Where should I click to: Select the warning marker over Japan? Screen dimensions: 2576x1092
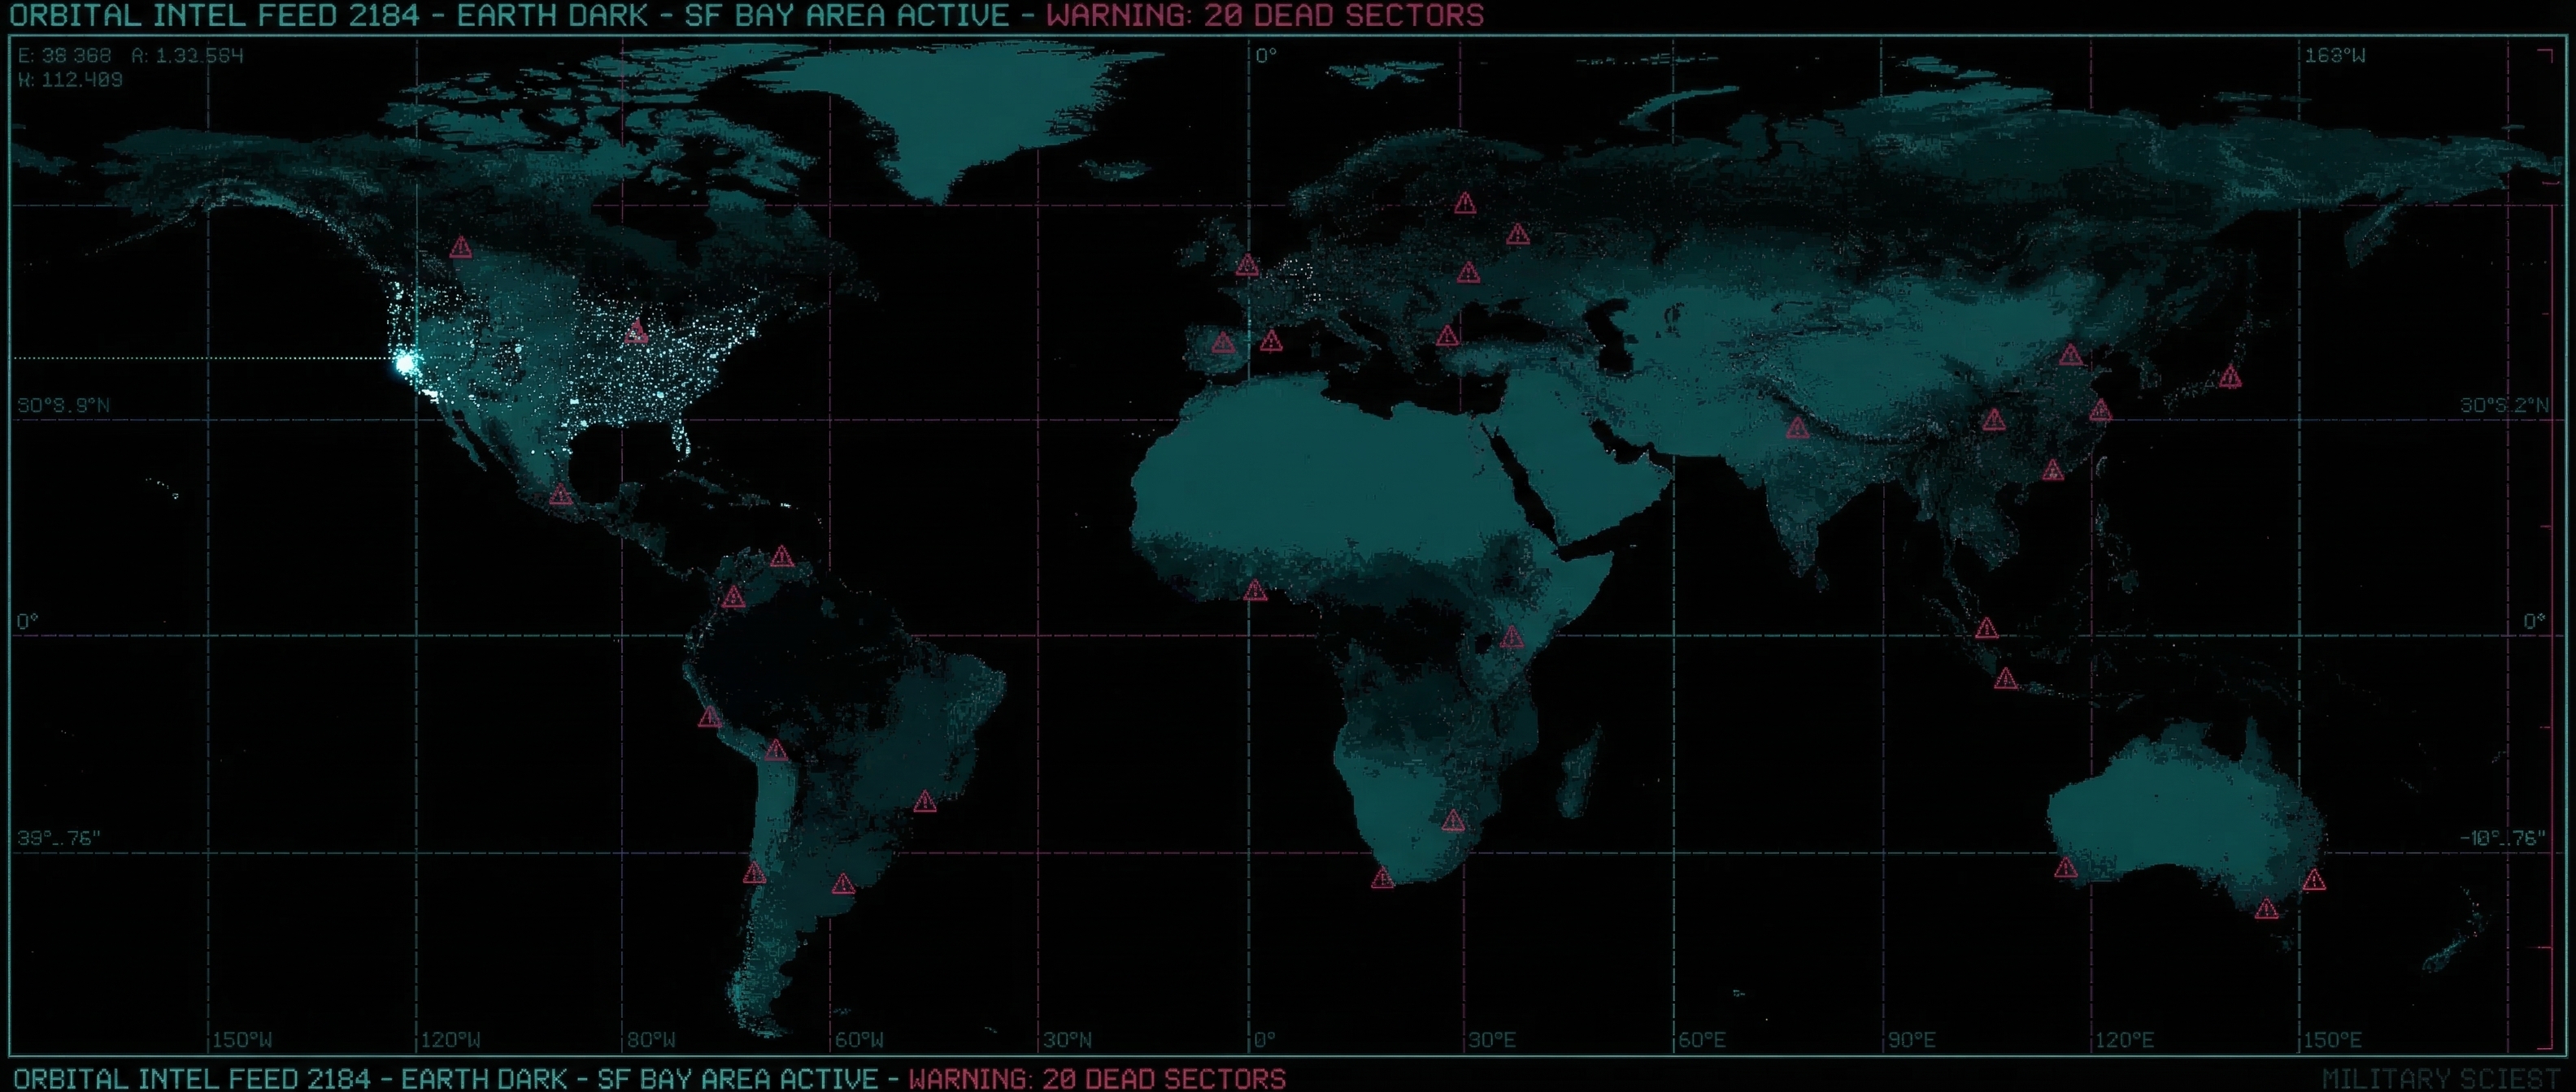coord(2230,378)
